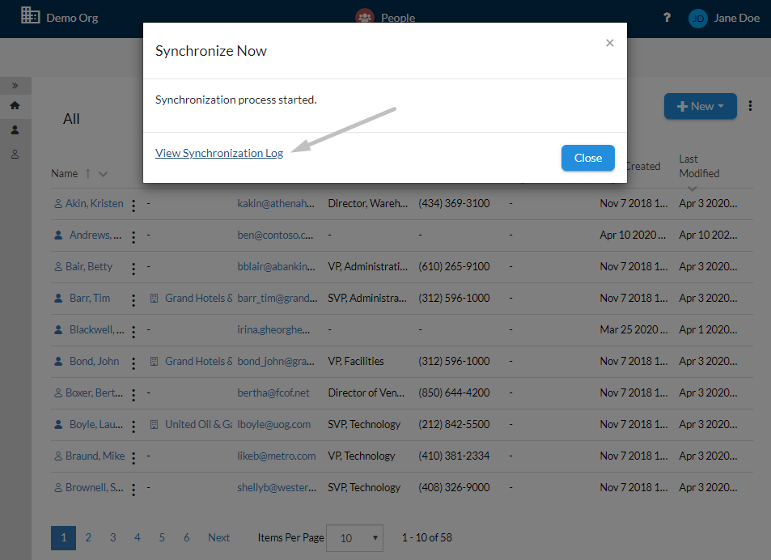Screen dimensions: 771x560
Task: Click the blue Close button
Action: pos(588,158)
